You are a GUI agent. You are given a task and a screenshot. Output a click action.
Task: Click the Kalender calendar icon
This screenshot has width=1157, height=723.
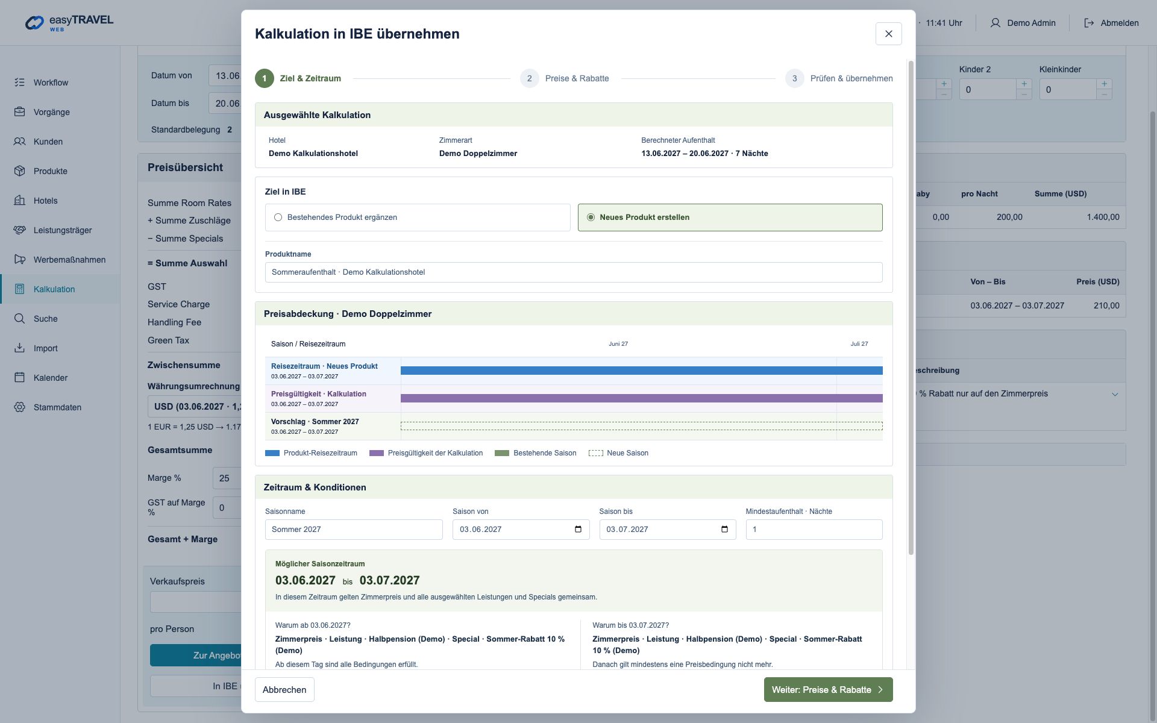(19, 378)
